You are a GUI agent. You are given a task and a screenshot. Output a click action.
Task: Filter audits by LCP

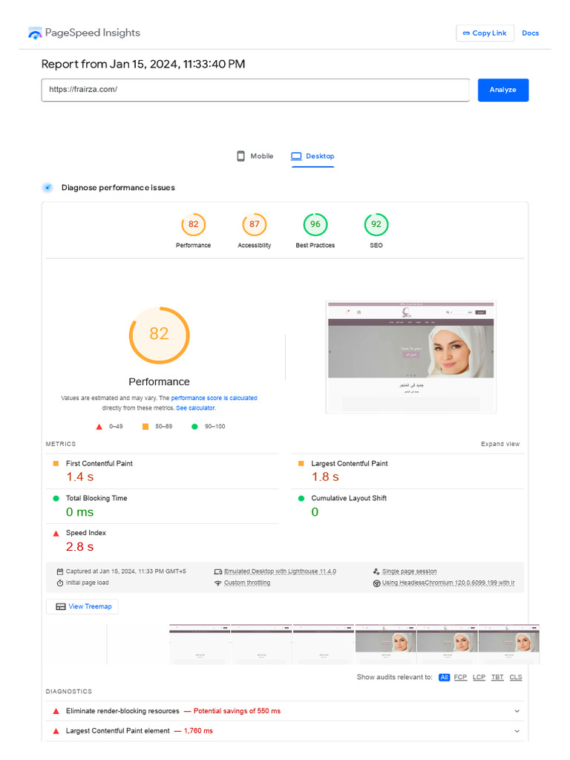[x=479, y=677]
